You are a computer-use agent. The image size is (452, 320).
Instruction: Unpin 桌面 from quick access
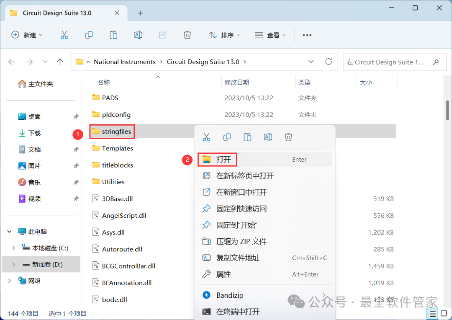point(76,116)
